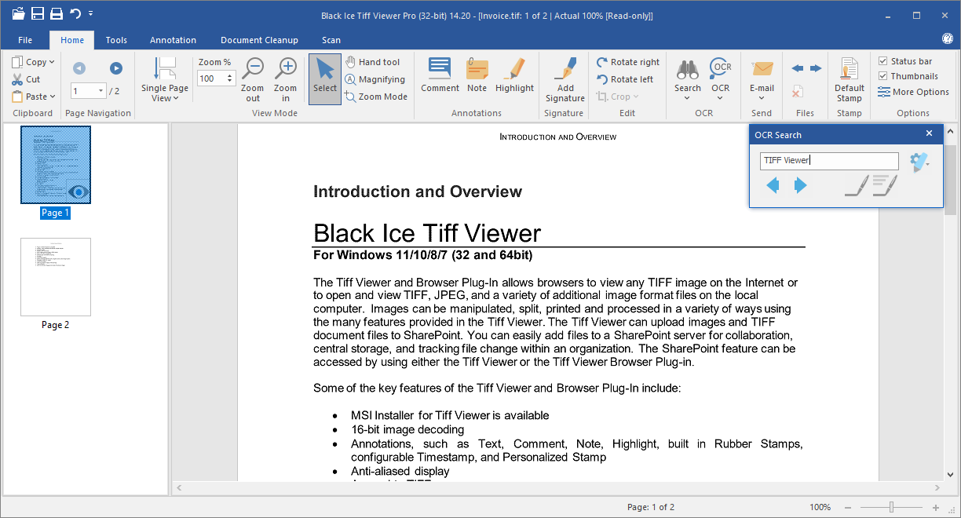Click the OCR Search text field

[x=829, y=161]
